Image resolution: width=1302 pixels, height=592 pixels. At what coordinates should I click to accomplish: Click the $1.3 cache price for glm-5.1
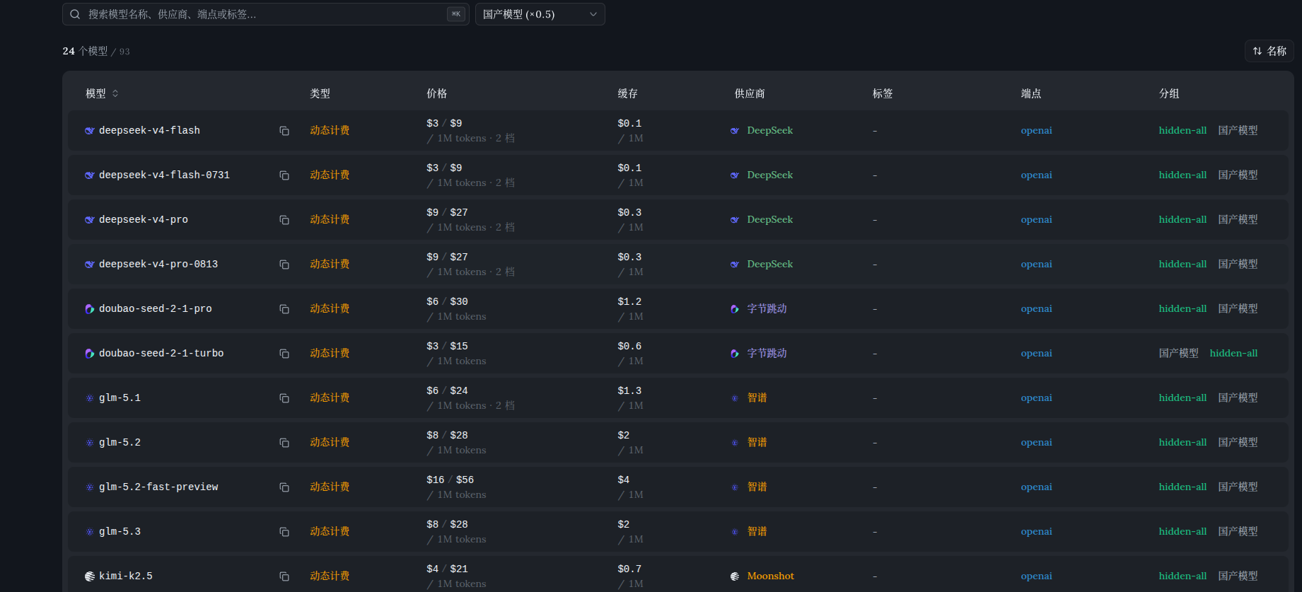click(629, 391)
